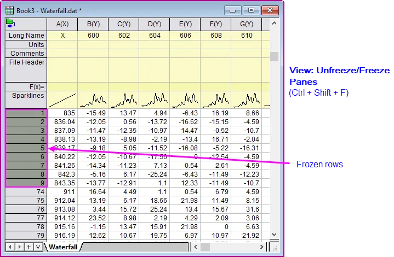394x257 pixels.
Task: Click Long Name cell 606
Action: 185,36
